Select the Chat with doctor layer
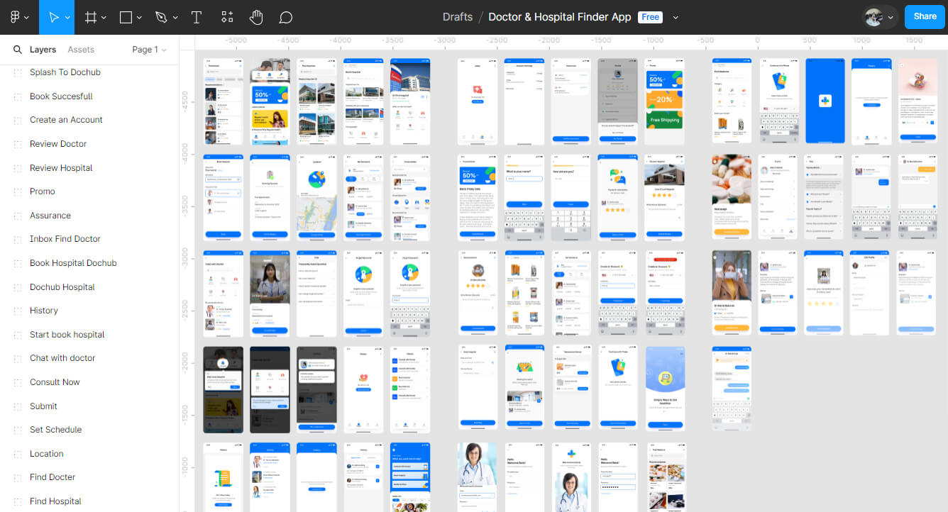The width and height of the screenshot is (948, 512). [62, 358]
